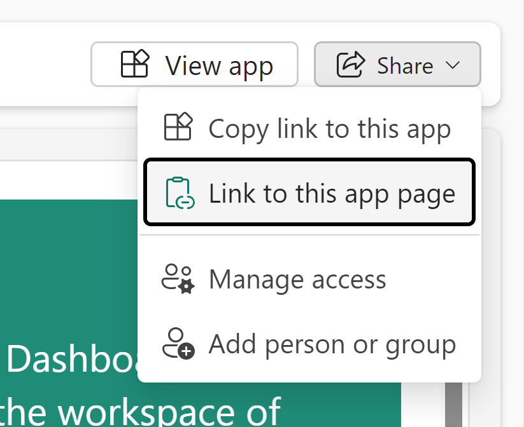The height and width of the screenshot is (427, 524).
Task: Open Manage access from Share menu
Action: [x=297, y=280]
